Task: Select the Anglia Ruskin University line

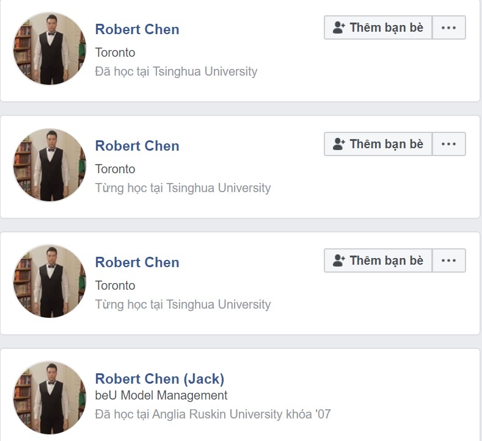Action: click(x=213, y=414)
